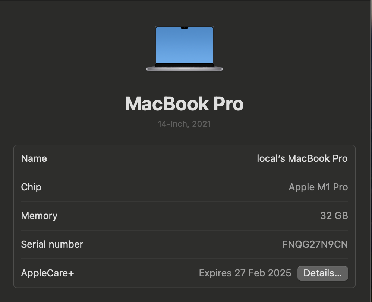The height and width of the screenshot is (302, 372).
Task: Click the notch on the laptop illustration
Action: (x=185, y=28)
